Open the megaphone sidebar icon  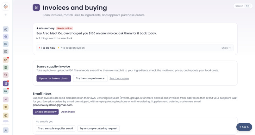tap(6, 107)
